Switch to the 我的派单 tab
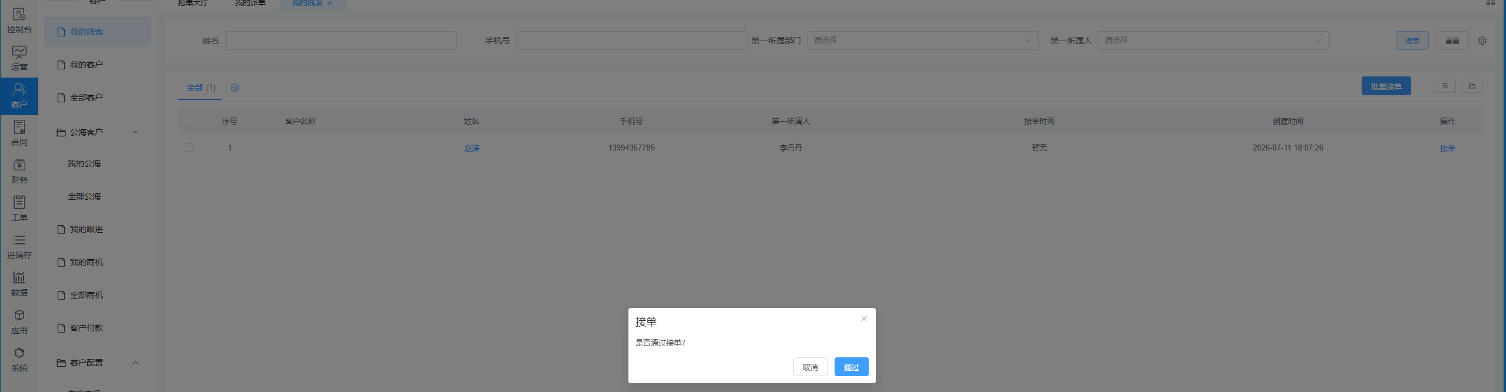 250,3
